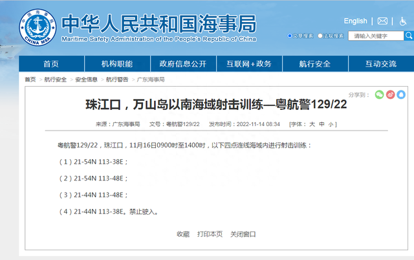Open 机构职能 navigation tab
Viewport: 414px width, 260px height.
[117, 63]
